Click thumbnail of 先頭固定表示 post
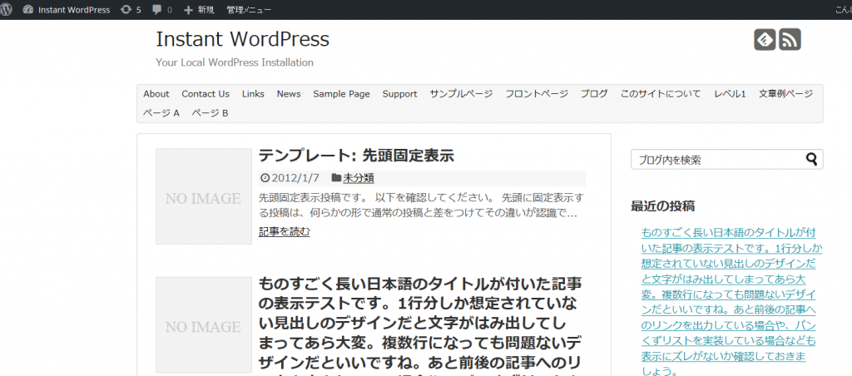The width and height of the screenshot is (852, 376). click(204, 196)
